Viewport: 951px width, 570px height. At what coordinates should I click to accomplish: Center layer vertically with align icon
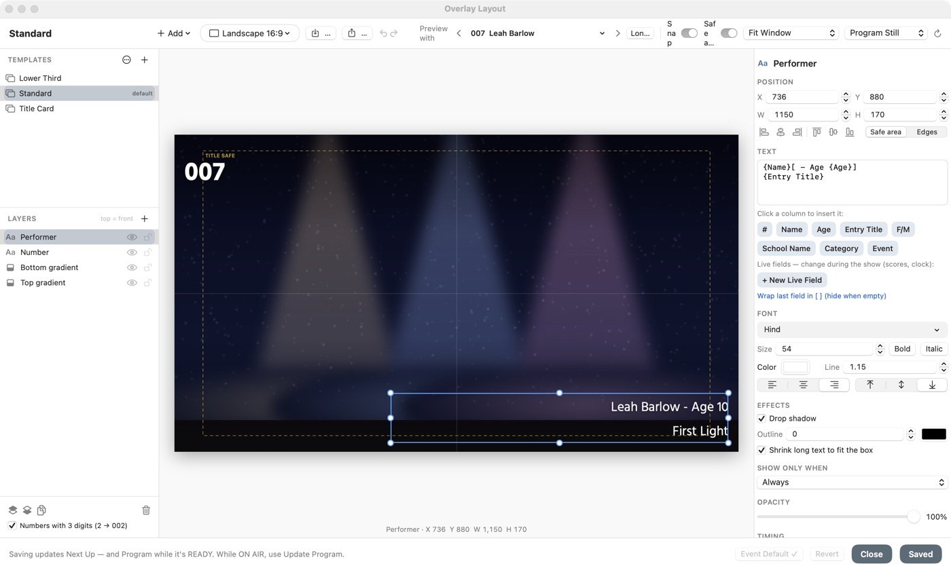tap(833, 132)
